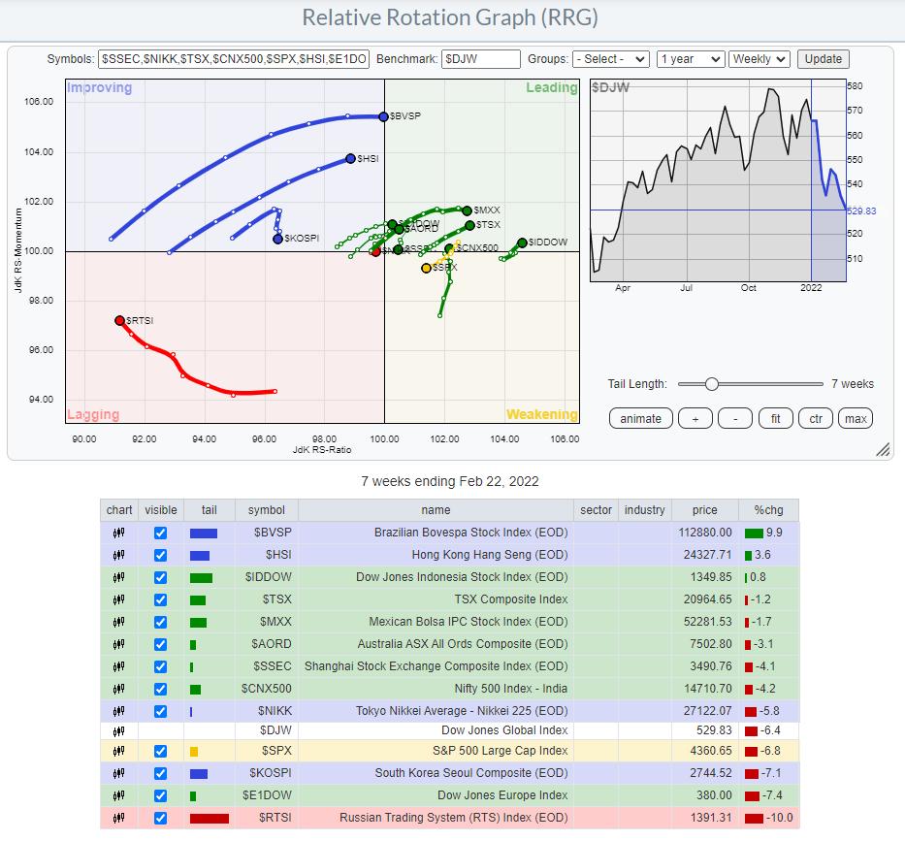This screenshot has height=841, width=905.
Task: Open the Groups select dropdown
Action: 610,59
